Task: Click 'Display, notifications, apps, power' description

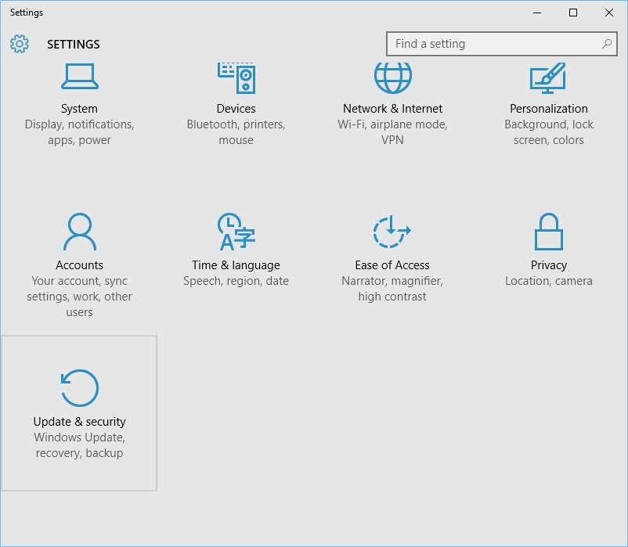Action: [79, 132]
